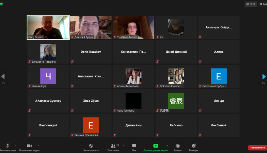Select the Лю Ци participant tile
Image resolution: width=267 pixels, height=153 pixels.
tap(219, 101)
